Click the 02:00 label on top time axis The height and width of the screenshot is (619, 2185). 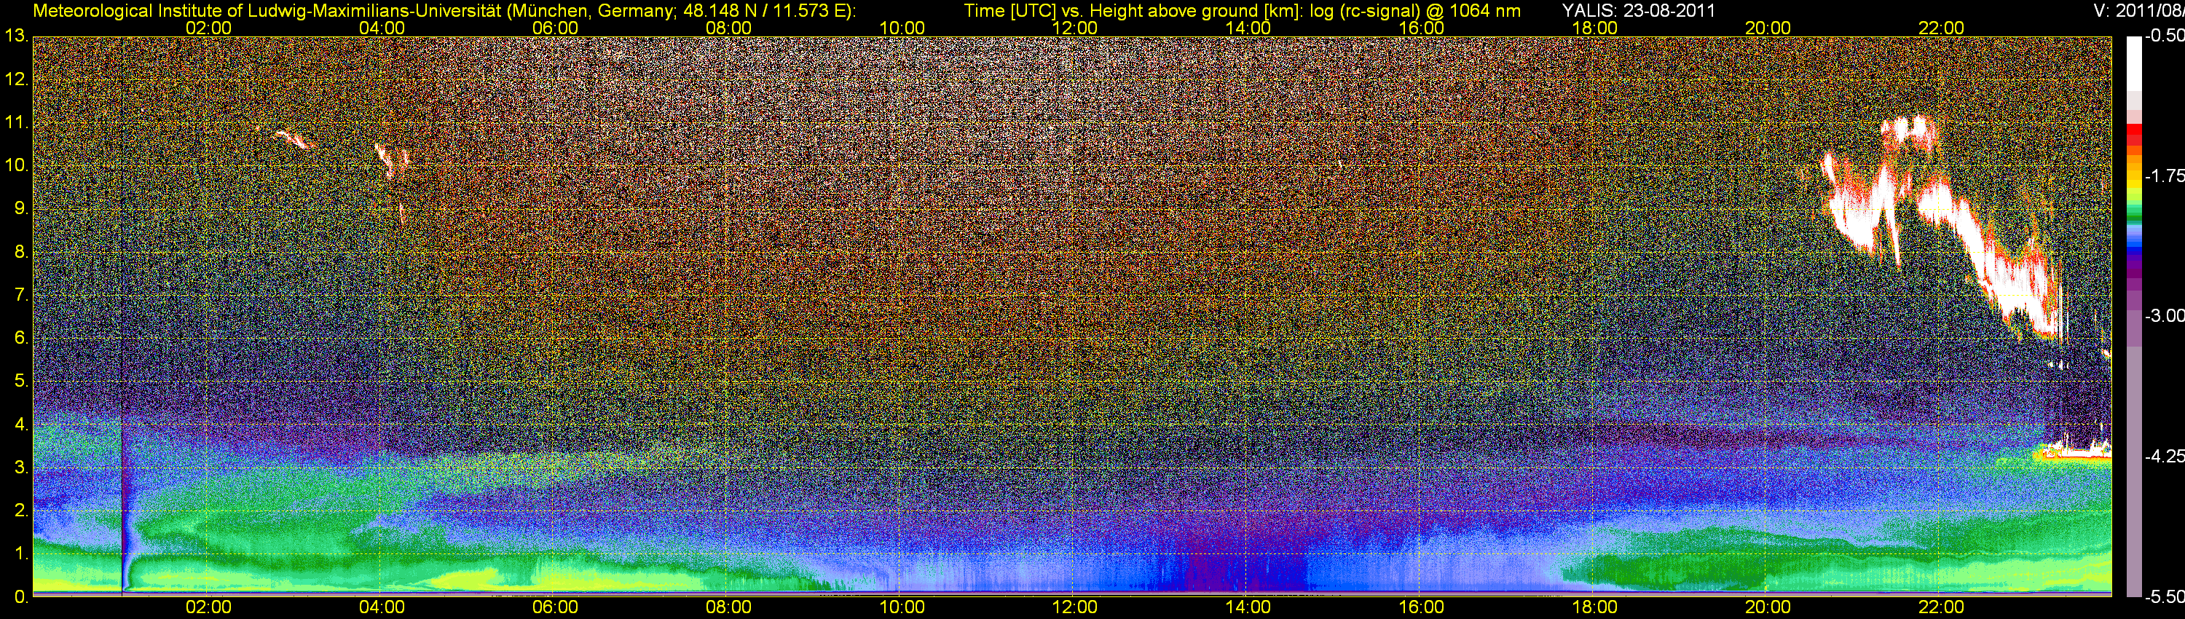pos(208,28)
